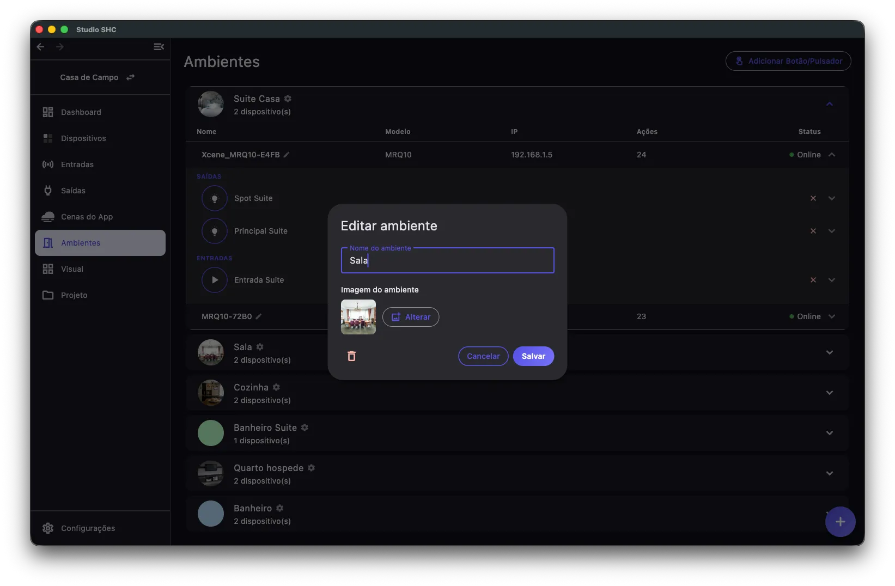Go to Entradas in the sidebar
The image size is (895, 586).
coord(100,164)
